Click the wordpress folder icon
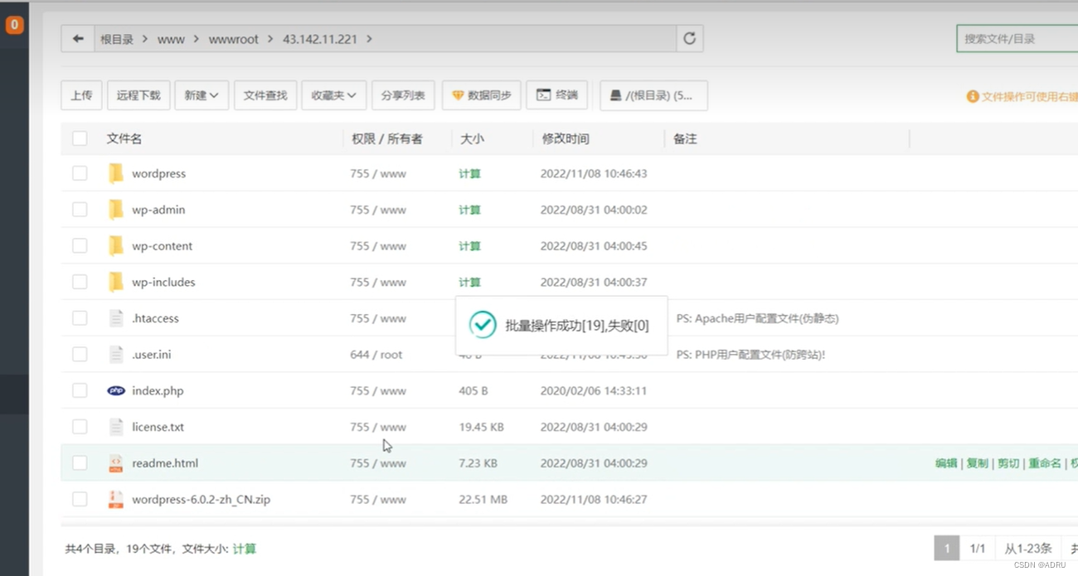This screenshot has width=1078, height=576. [115, 173]
